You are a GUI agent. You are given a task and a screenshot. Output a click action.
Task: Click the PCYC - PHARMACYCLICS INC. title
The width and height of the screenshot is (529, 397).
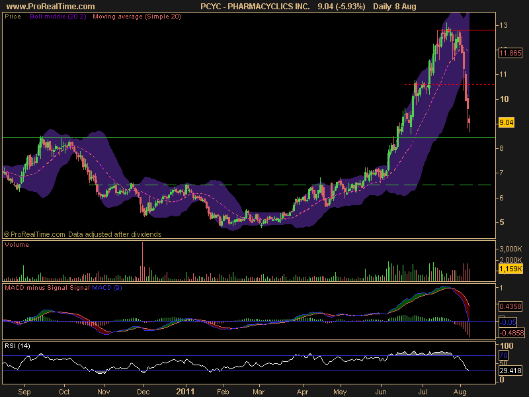(255, 7)
